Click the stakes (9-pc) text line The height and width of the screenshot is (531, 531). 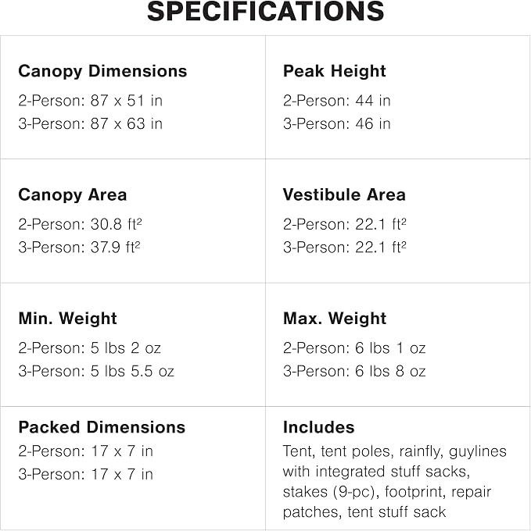click(x=387, y=492)
